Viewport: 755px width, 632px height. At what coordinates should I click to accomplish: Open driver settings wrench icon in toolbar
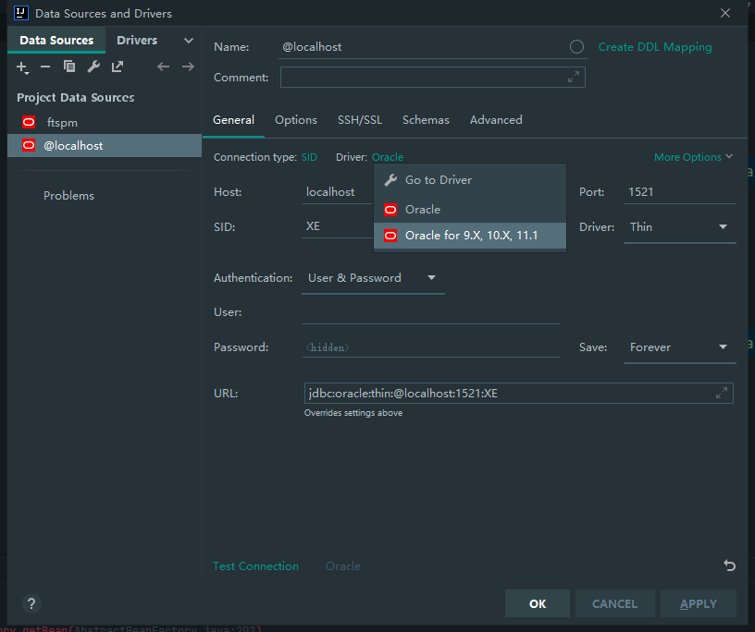(93, 67)
